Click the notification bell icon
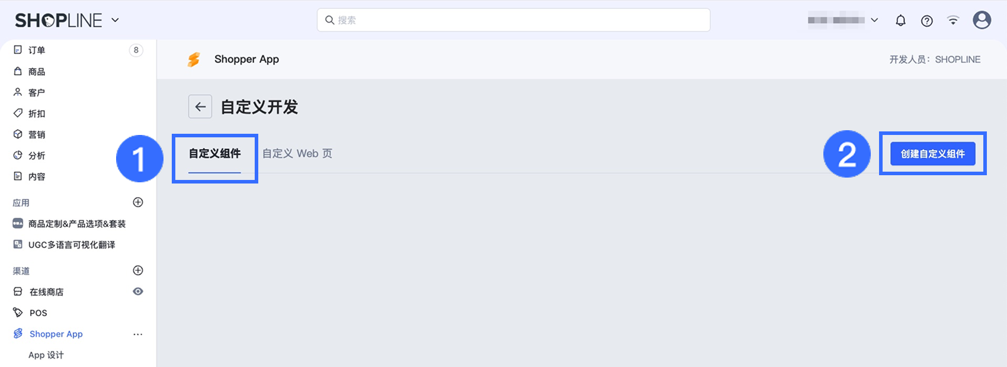Screen dimensions: 1007x367 900,21
